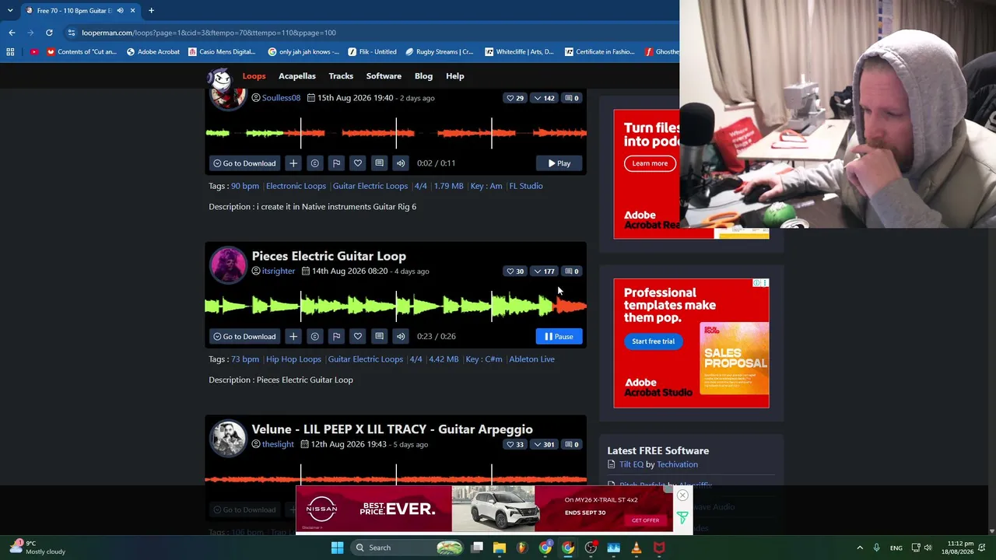The width and height of the screenshot is (996, 560).
Task: Open VLC media player from taskbar
Action: [x=637, y=548]
